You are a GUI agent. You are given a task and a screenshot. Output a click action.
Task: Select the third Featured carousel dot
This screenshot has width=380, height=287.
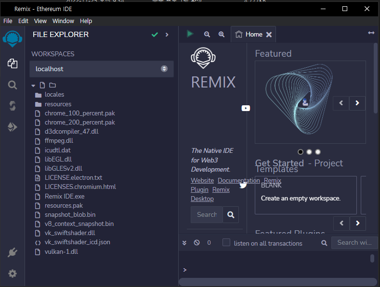point(318,152)
